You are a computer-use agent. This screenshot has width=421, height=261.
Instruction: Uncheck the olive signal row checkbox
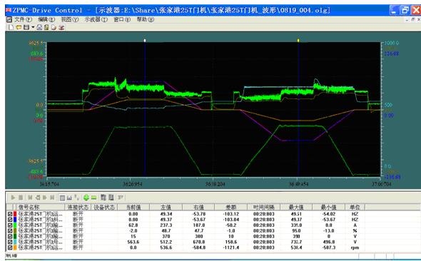[10, 231]
